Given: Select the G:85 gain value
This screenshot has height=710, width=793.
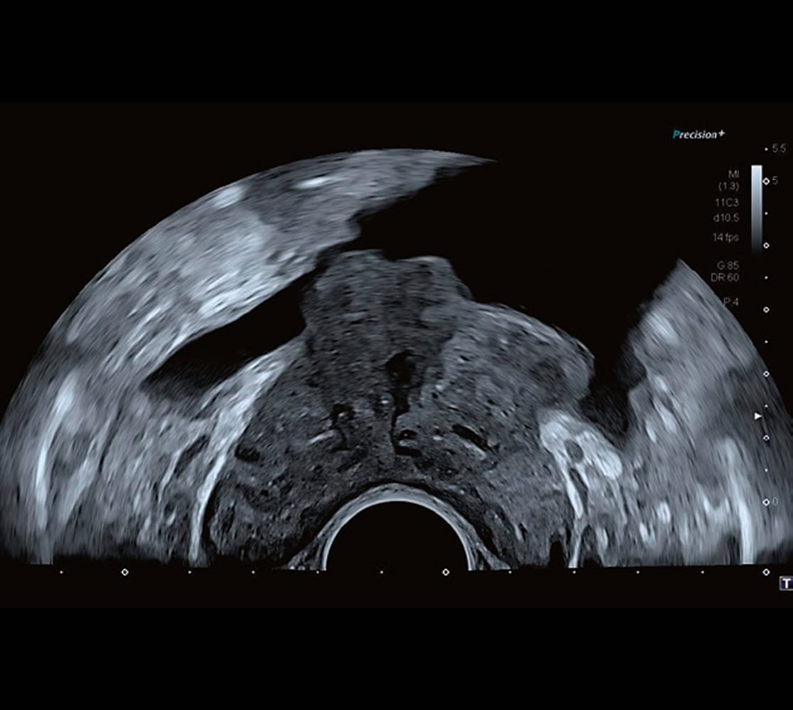Looking at the screenshot, I should point(728,264).
